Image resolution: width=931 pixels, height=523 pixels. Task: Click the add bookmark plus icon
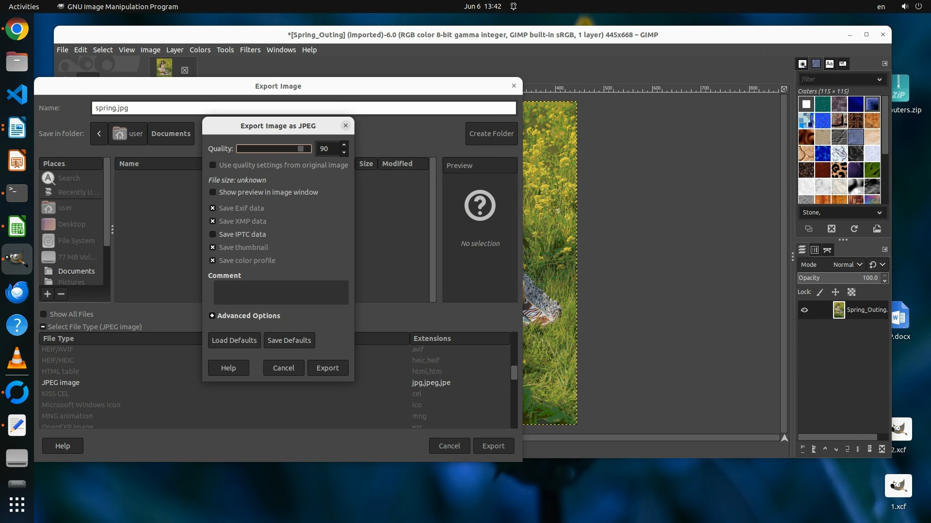[48, 294]
